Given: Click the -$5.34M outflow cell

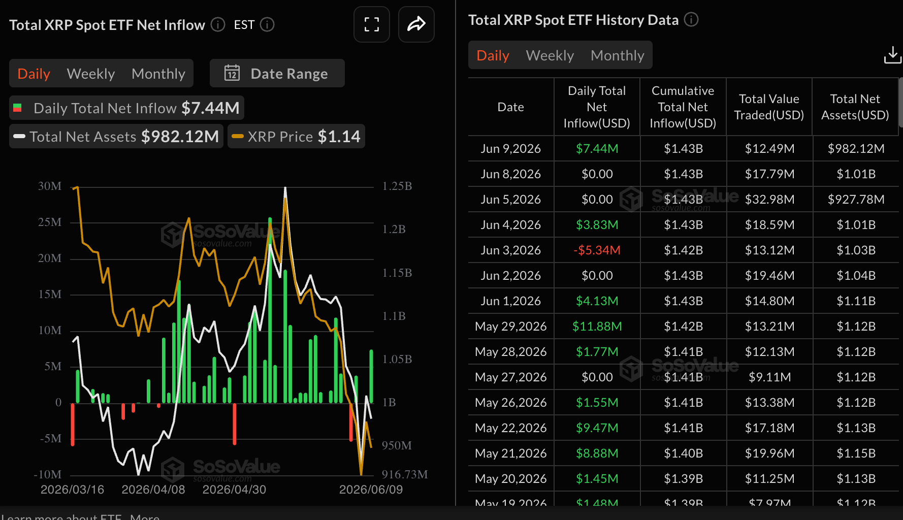Looking at the screenshot, I should click(597, 250).
